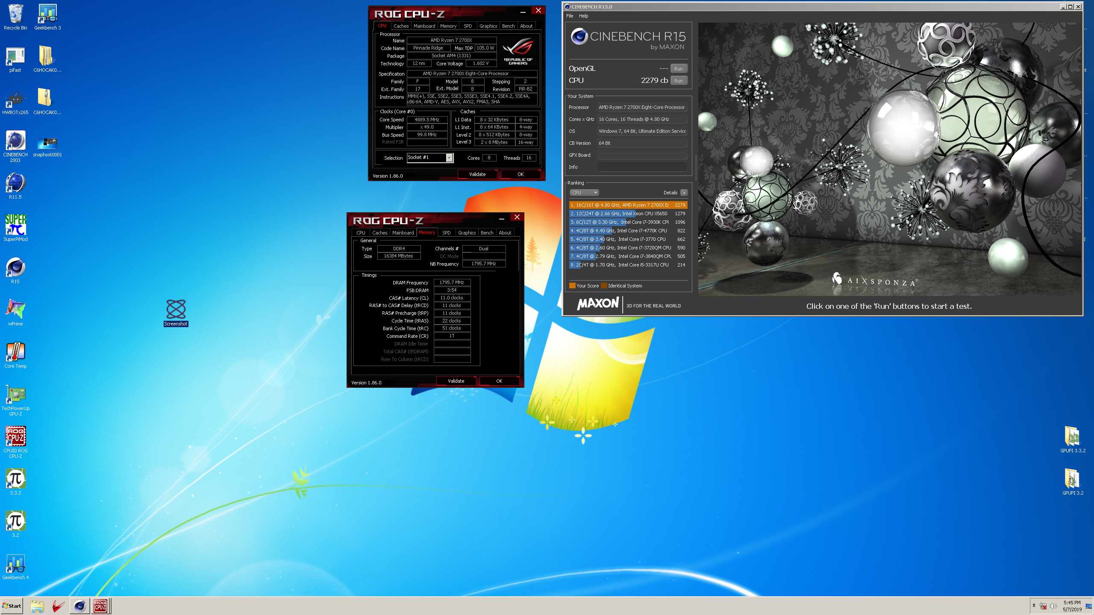This screenshot has height=615, width=1094.
Task: Select the snaphsot0001 image file
Action: coord(47,146)
